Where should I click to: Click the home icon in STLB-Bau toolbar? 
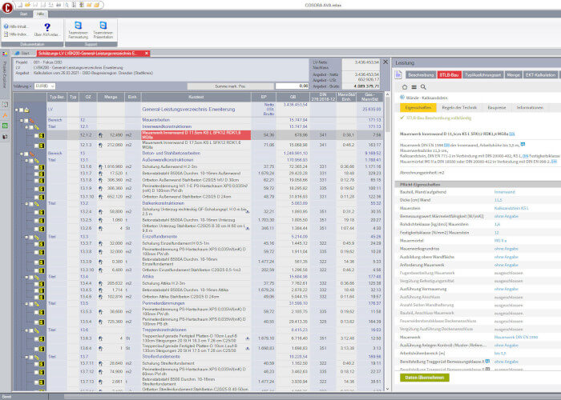point(405,86)
